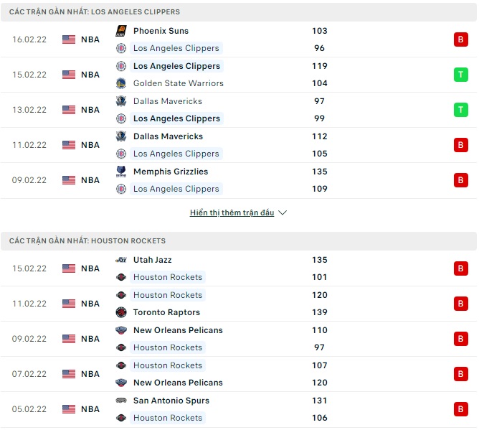Expand more matches with the chevron arrow
The width and height of the screenshot is (479, 430).
[x=283, y=213]
